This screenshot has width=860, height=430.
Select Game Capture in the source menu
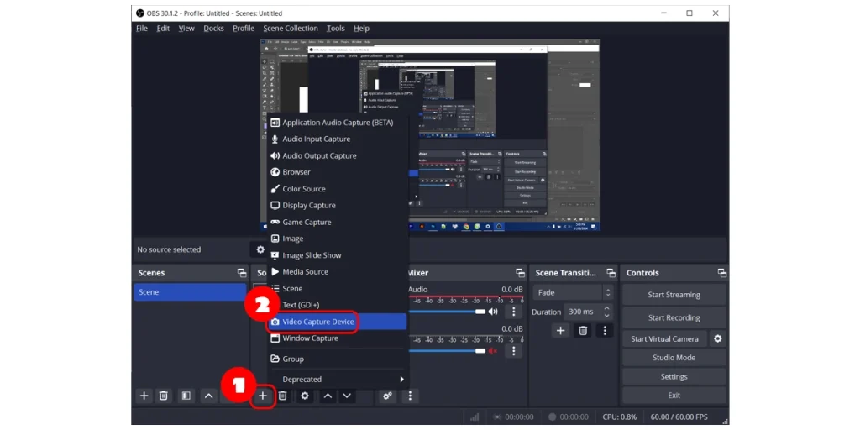click(338, 222)
